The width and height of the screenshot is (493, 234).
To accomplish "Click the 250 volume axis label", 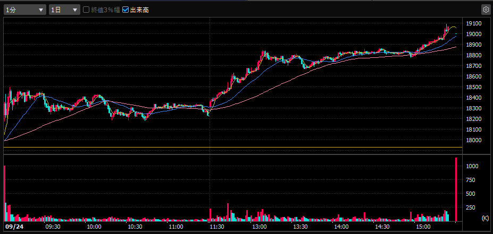I will tap(471, 208).
